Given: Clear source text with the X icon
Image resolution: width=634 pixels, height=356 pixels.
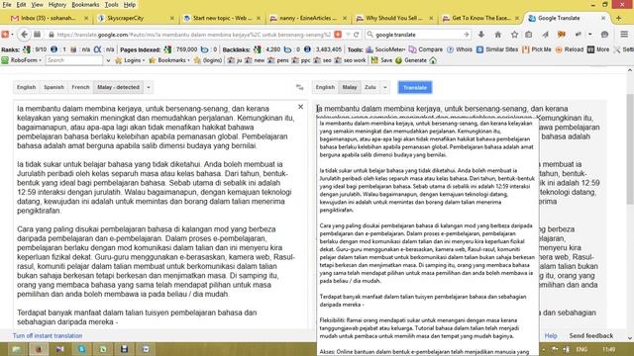Looking at the screenshot, I should point(300,107).
